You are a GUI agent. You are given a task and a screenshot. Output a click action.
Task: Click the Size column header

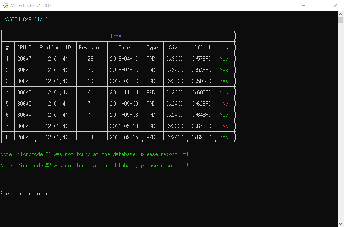point(175,48)
